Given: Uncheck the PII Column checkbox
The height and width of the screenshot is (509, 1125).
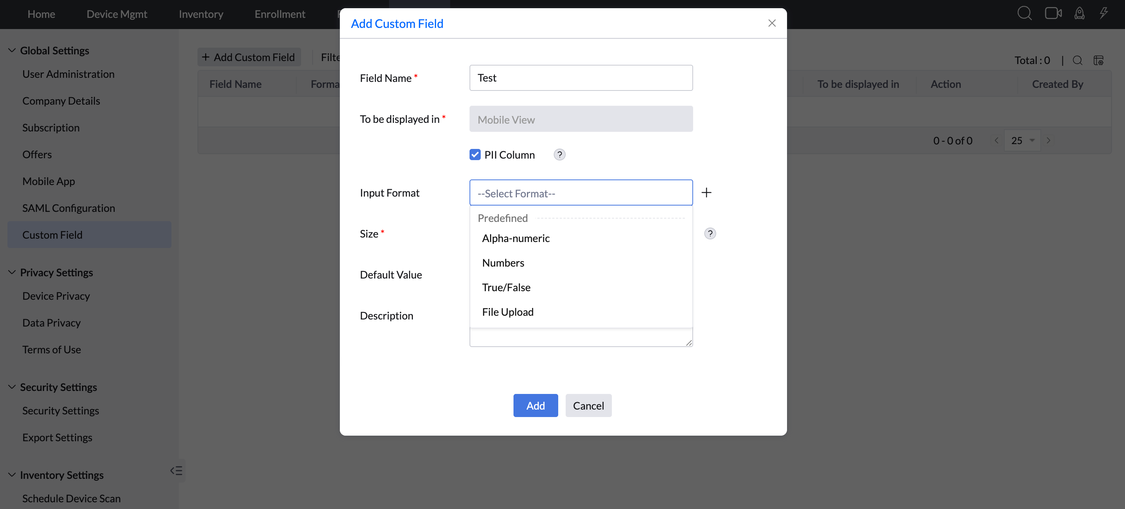Looking at the screenshot, I should tap(475, 155).
